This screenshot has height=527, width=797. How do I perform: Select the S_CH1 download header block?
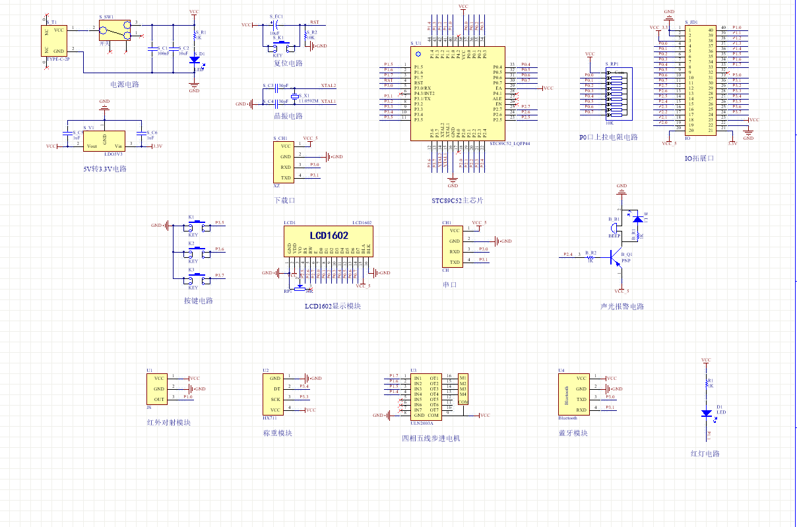284,162
